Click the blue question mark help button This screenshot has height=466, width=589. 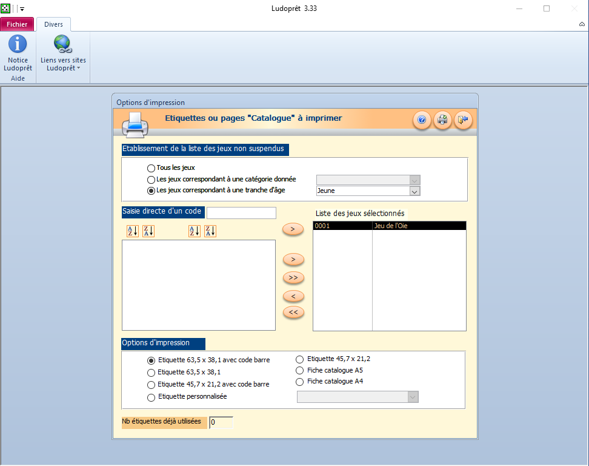(x=422, y=120)
